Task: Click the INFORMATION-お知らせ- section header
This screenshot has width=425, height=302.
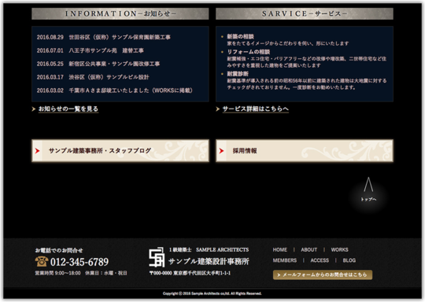Action: click(x=120, y=13)
